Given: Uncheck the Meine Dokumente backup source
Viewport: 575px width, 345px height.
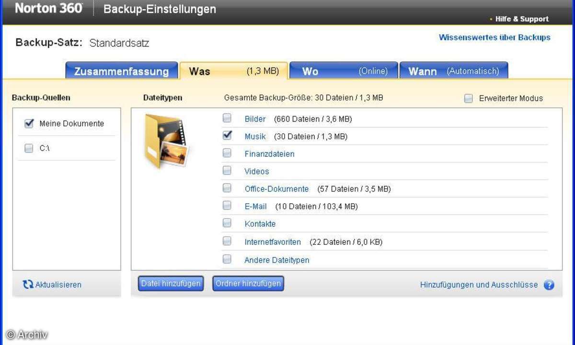Looking at the screenshot, I should click(29, 124).
